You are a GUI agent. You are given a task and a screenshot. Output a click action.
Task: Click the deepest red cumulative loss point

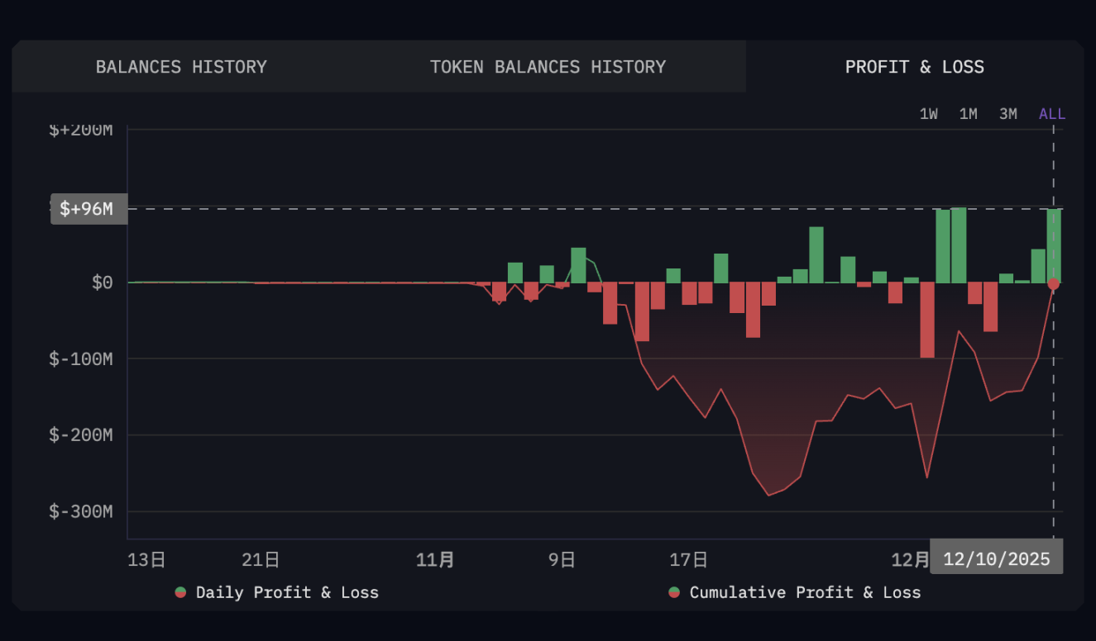click(769, 494)
